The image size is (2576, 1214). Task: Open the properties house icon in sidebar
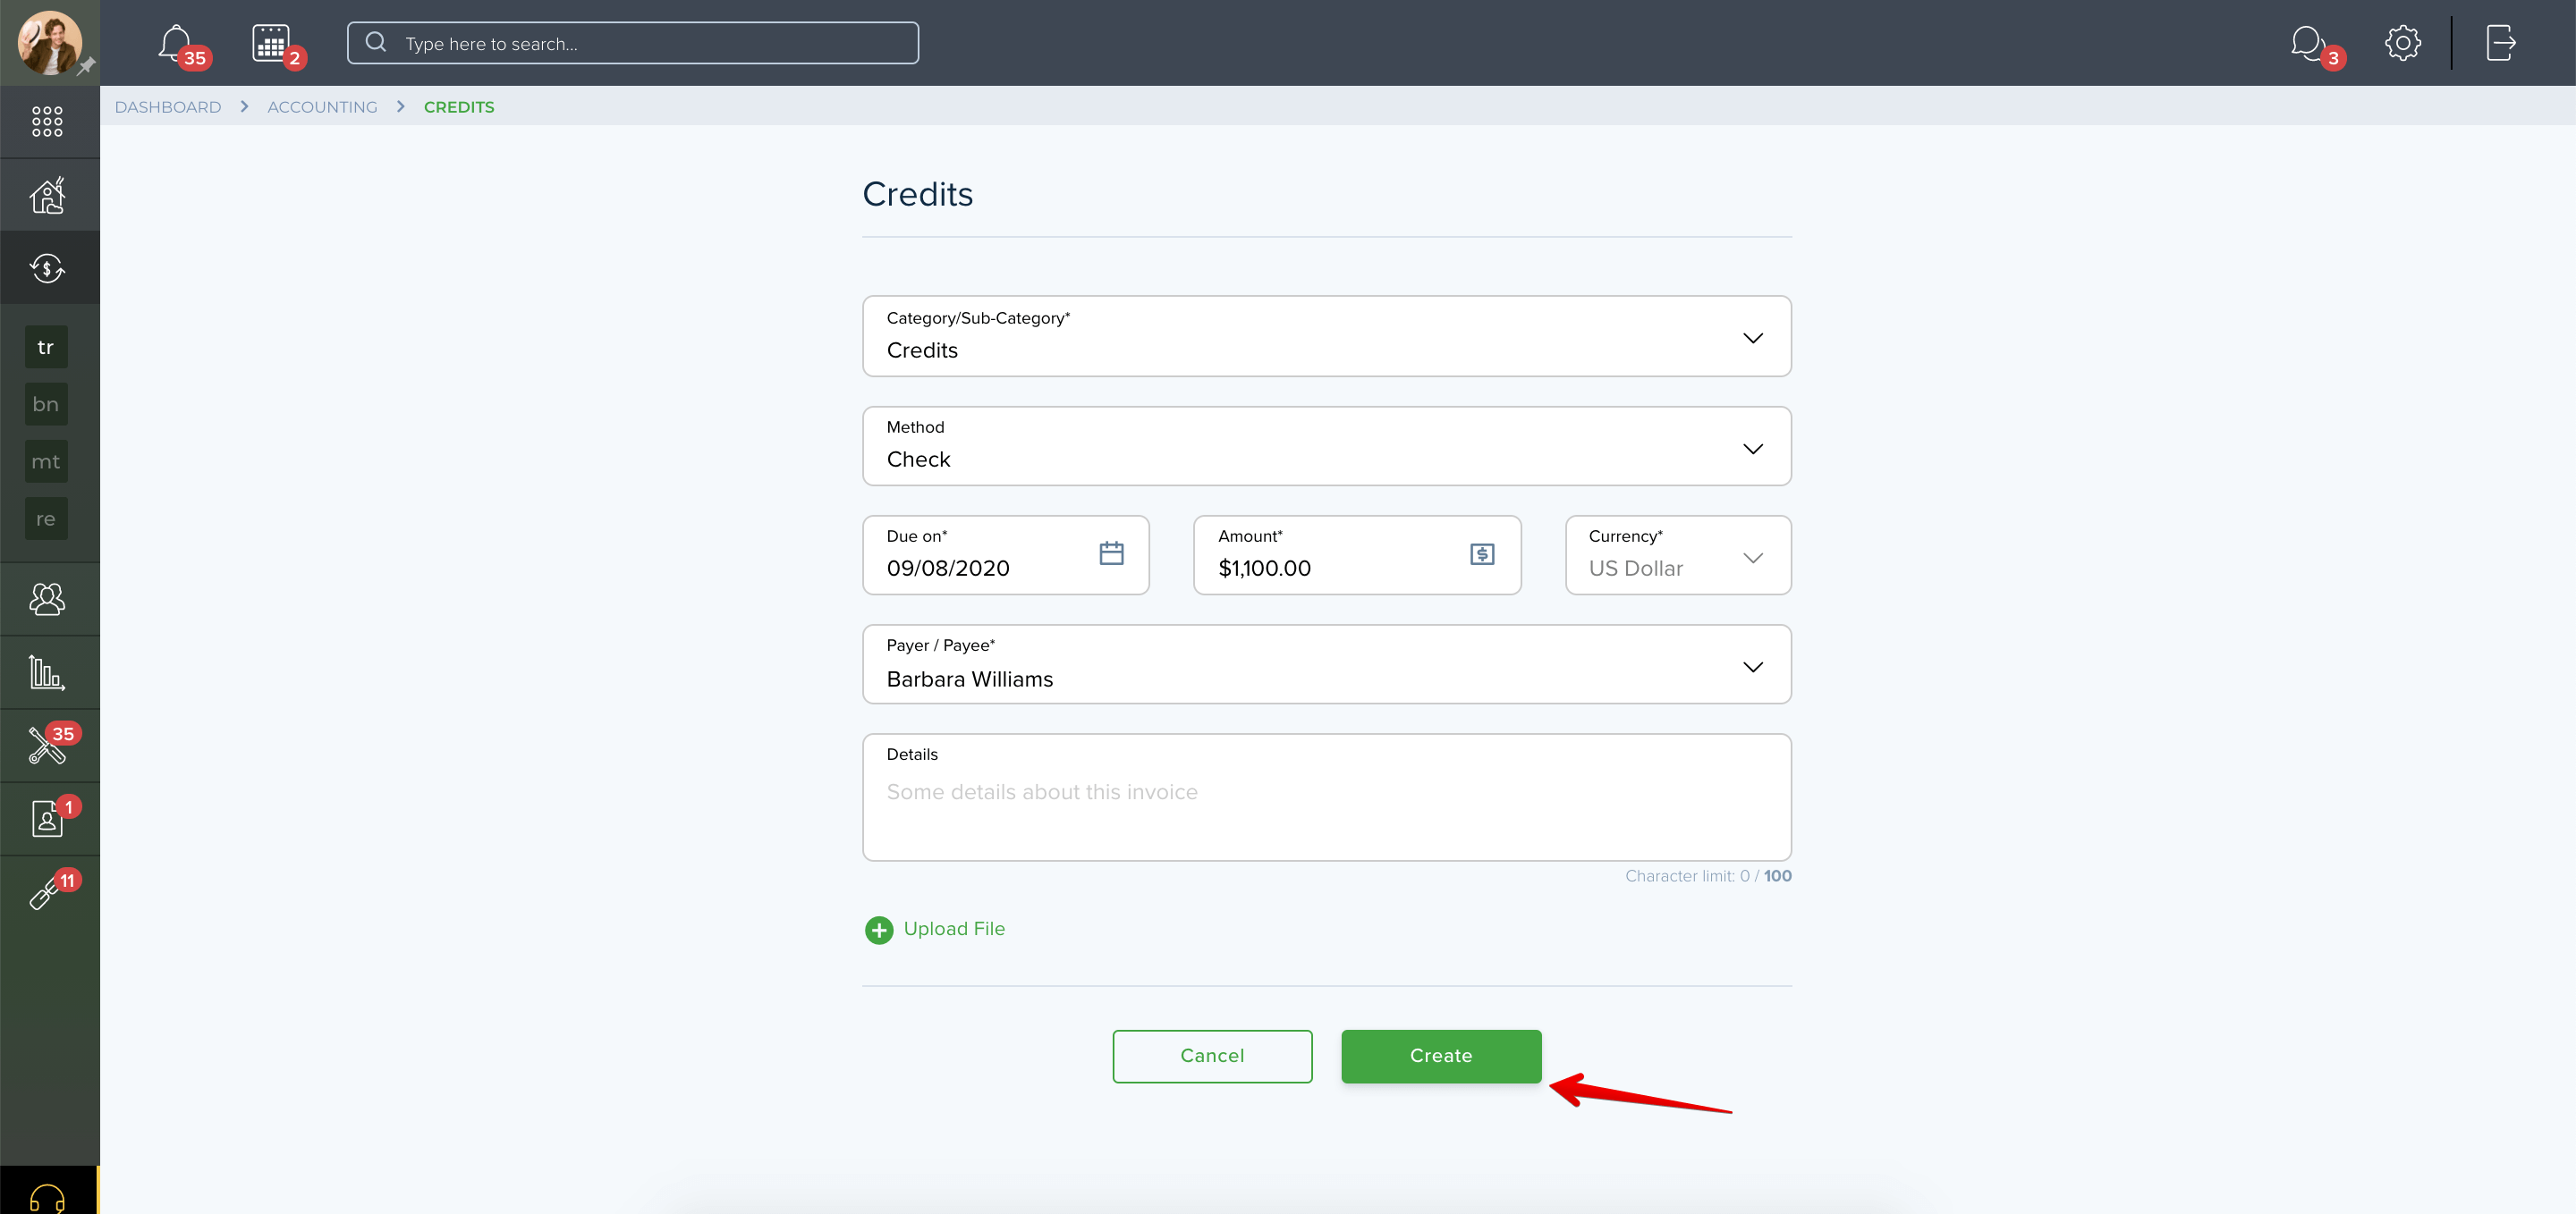click(47, 195)
